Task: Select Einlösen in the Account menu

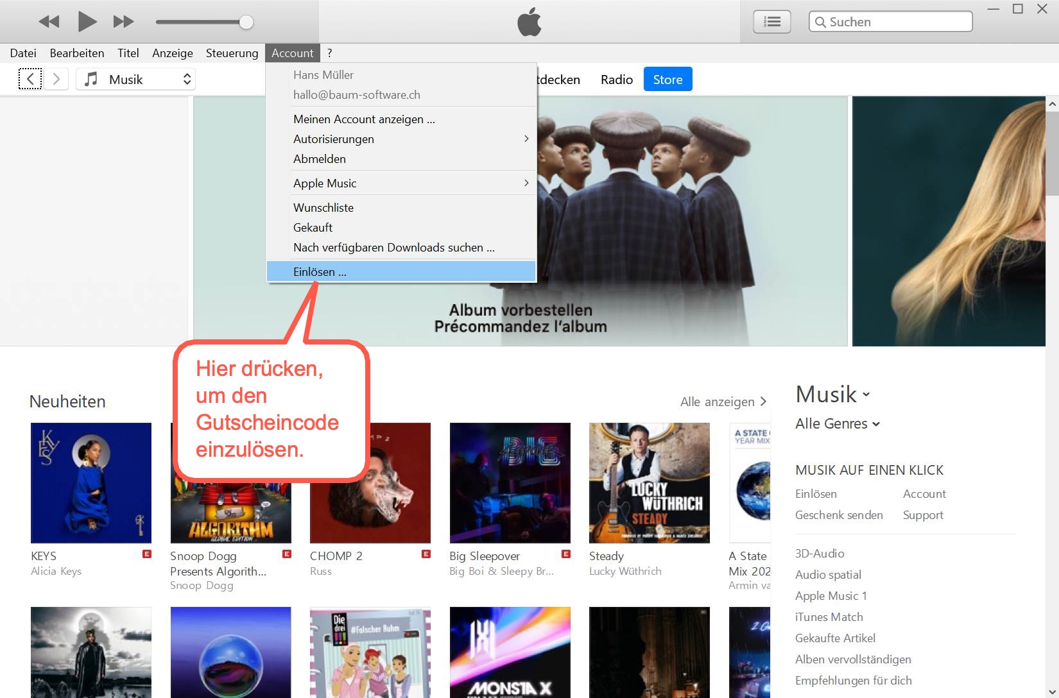Action: 401,272
